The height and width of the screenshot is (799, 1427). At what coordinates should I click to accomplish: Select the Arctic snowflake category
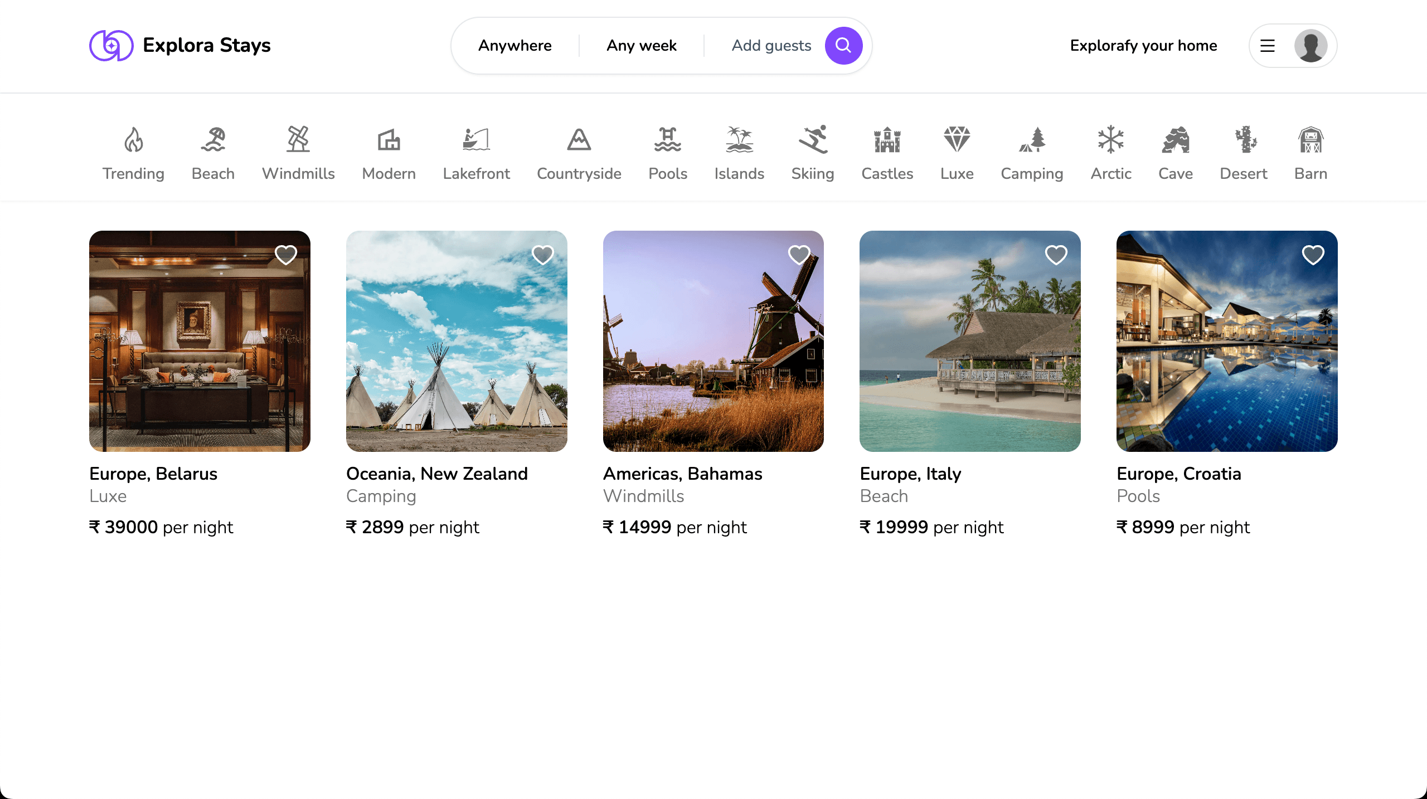(1110, 139)
